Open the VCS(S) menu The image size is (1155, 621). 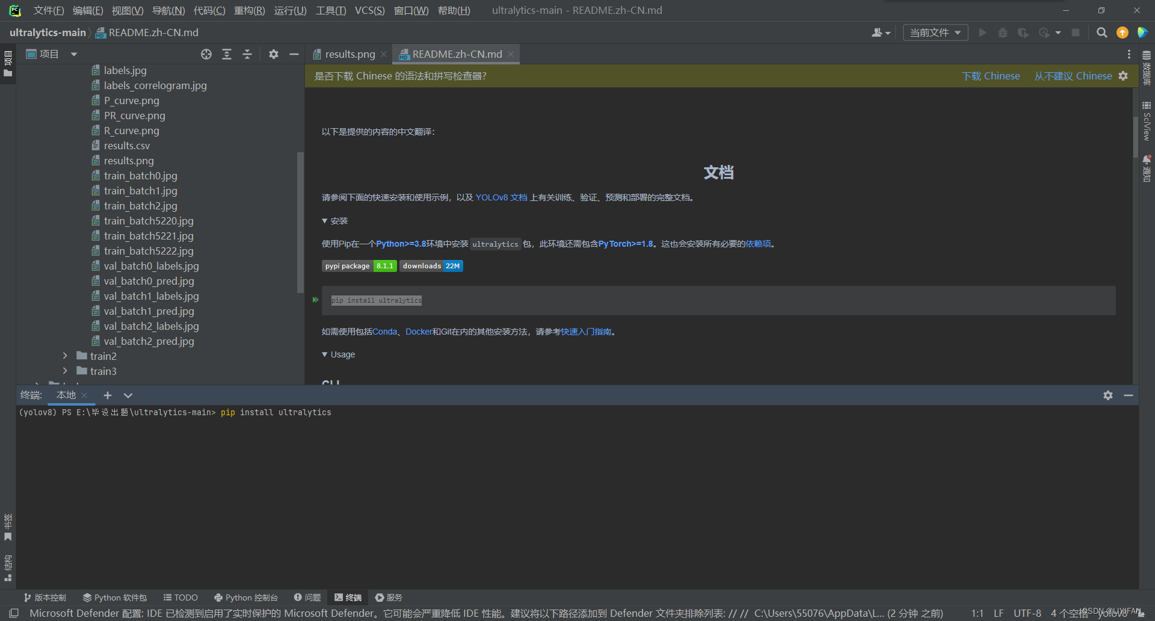point(369,10)
